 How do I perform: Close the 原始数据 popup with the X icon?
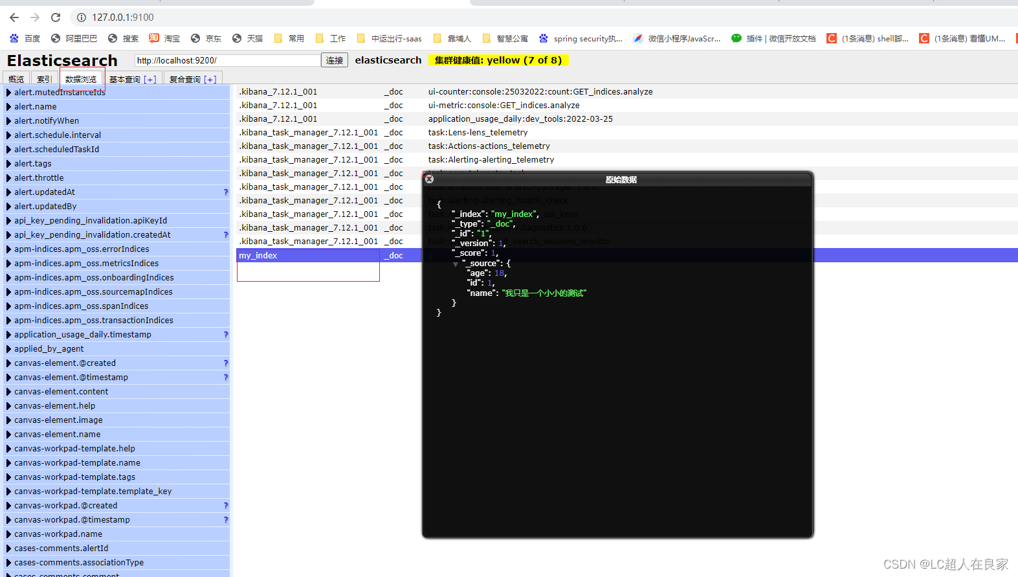(429, 179)
